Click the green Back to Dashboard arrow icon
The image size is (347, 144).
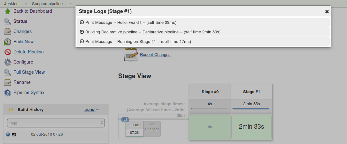click(x=8, y=11)
